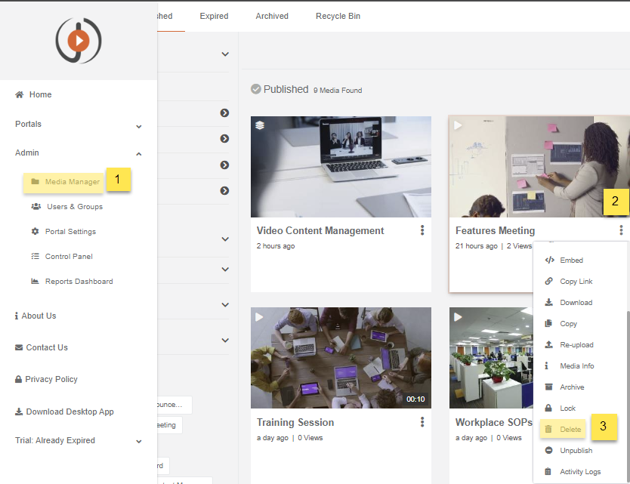
Task: Choose Copy Link in the context menu
Action: point(576,282)
